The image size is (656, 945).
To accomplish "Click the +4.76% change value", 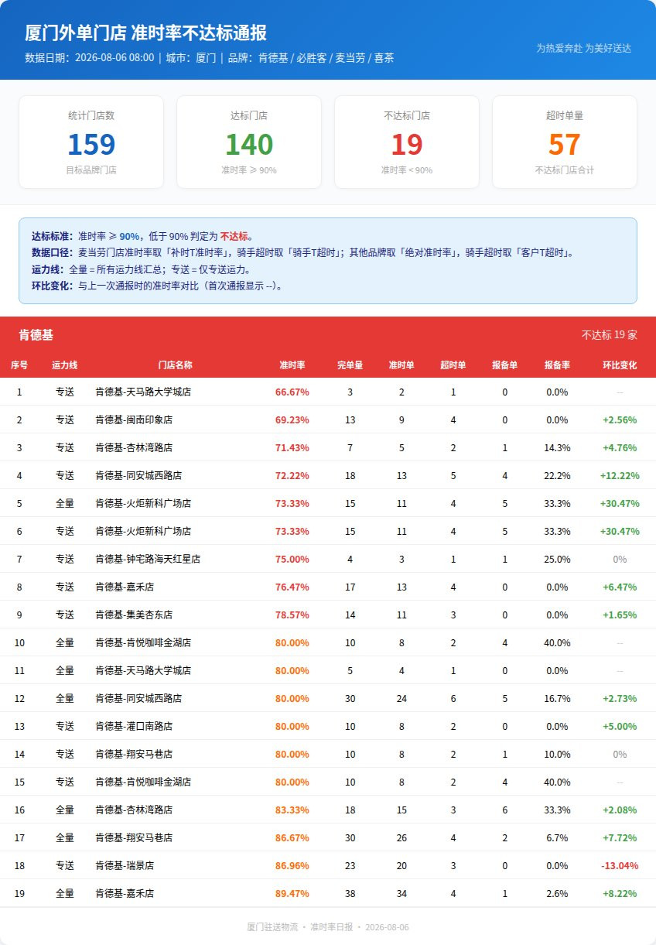I will tap(620, 447).
